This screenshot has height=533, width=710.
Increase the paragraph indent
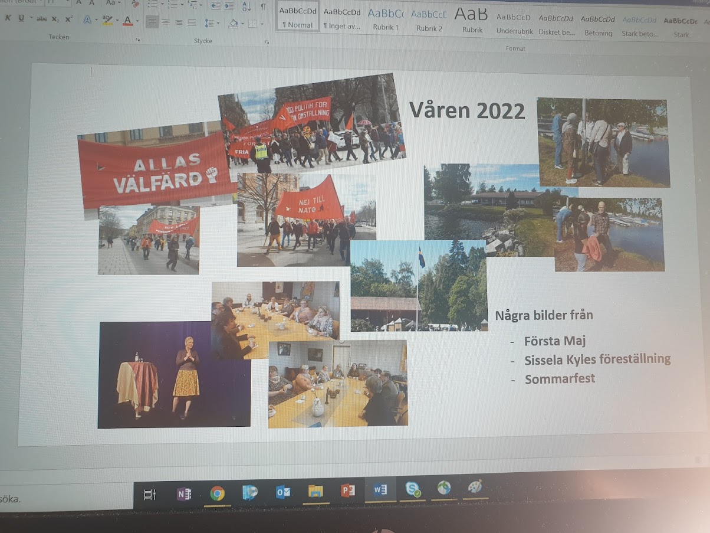click(x=228, y=6)
